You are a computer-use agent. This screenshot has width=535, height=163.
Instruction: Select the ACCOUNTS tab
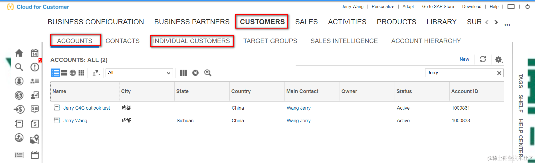coord(75,41)
